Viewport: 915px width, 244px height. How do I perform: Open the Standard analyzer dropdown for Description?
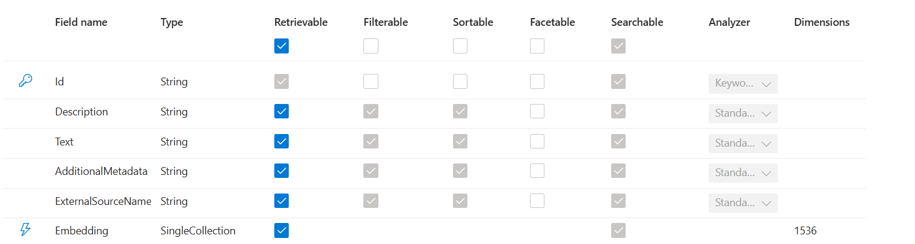(743, 114)
